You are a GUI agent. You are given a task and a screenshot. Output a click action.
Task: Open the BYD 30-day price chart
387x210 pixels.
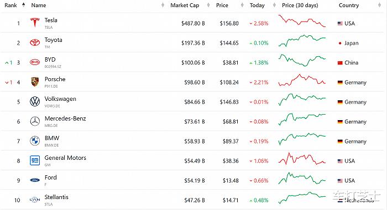tap(302, 60)
